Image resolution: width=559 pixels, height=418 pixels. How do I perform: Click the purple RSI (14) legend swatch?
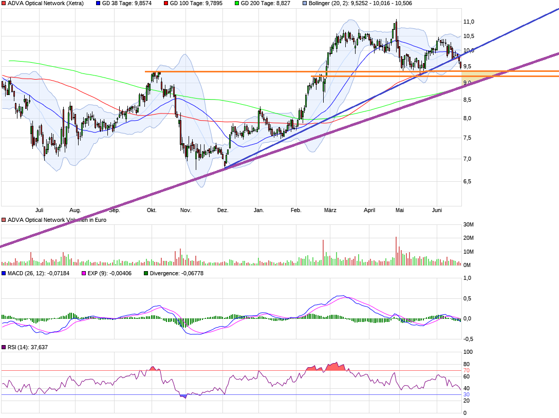point(4,348)
